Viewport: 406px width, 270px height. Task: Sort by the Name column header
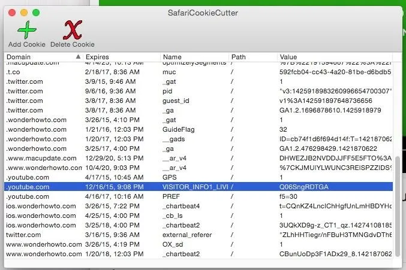(194, 57)
